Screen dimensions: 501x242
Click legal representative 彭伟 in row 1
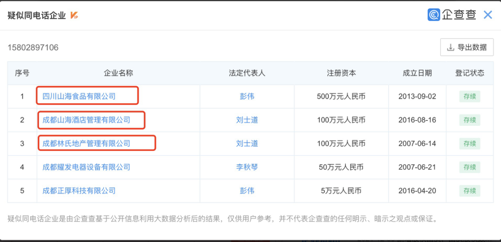(x=247, y=97)
